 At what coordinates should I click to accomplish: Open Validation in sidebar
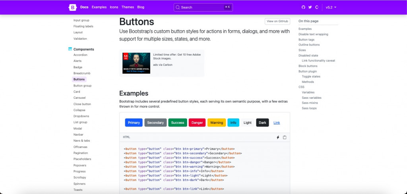80,38
